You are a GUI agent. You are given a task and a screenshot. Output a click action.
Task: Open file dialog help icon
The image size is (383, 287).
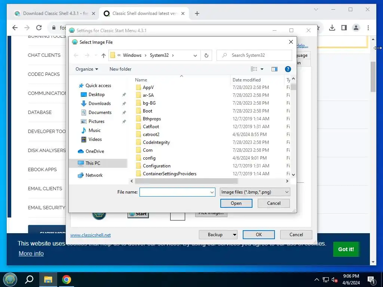(288, 69)
